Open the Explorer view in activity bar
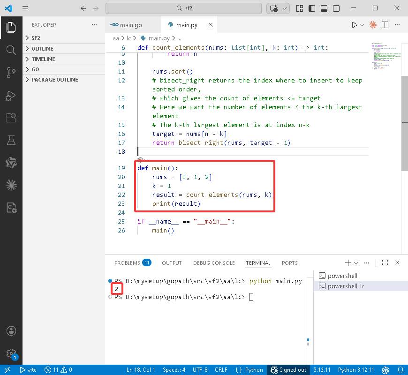Screen dimensions: 408x375 [11, 28]
